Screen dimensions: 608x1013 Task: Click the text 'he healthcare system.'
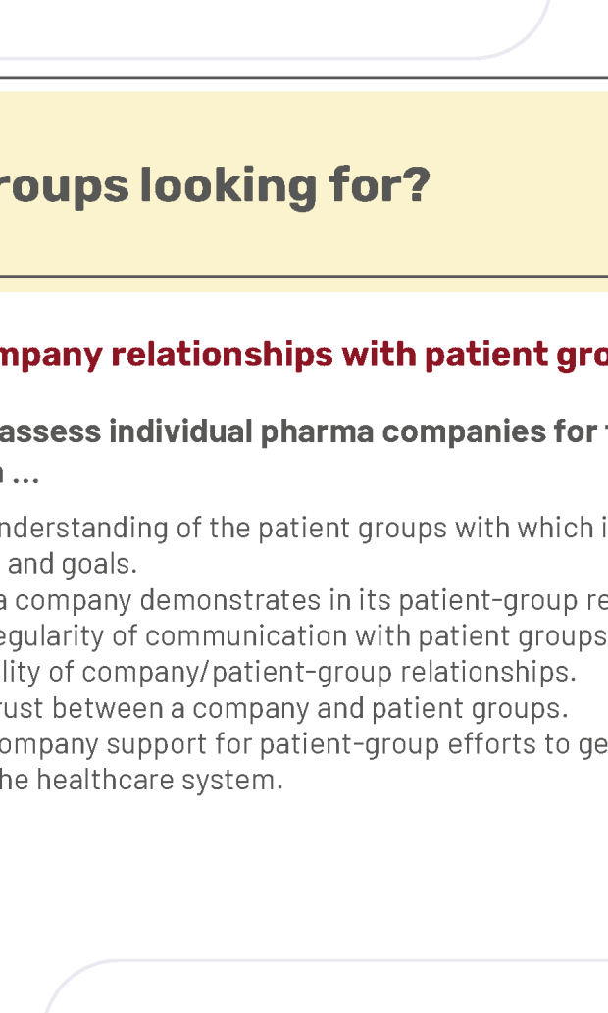(x=141, y=780)
